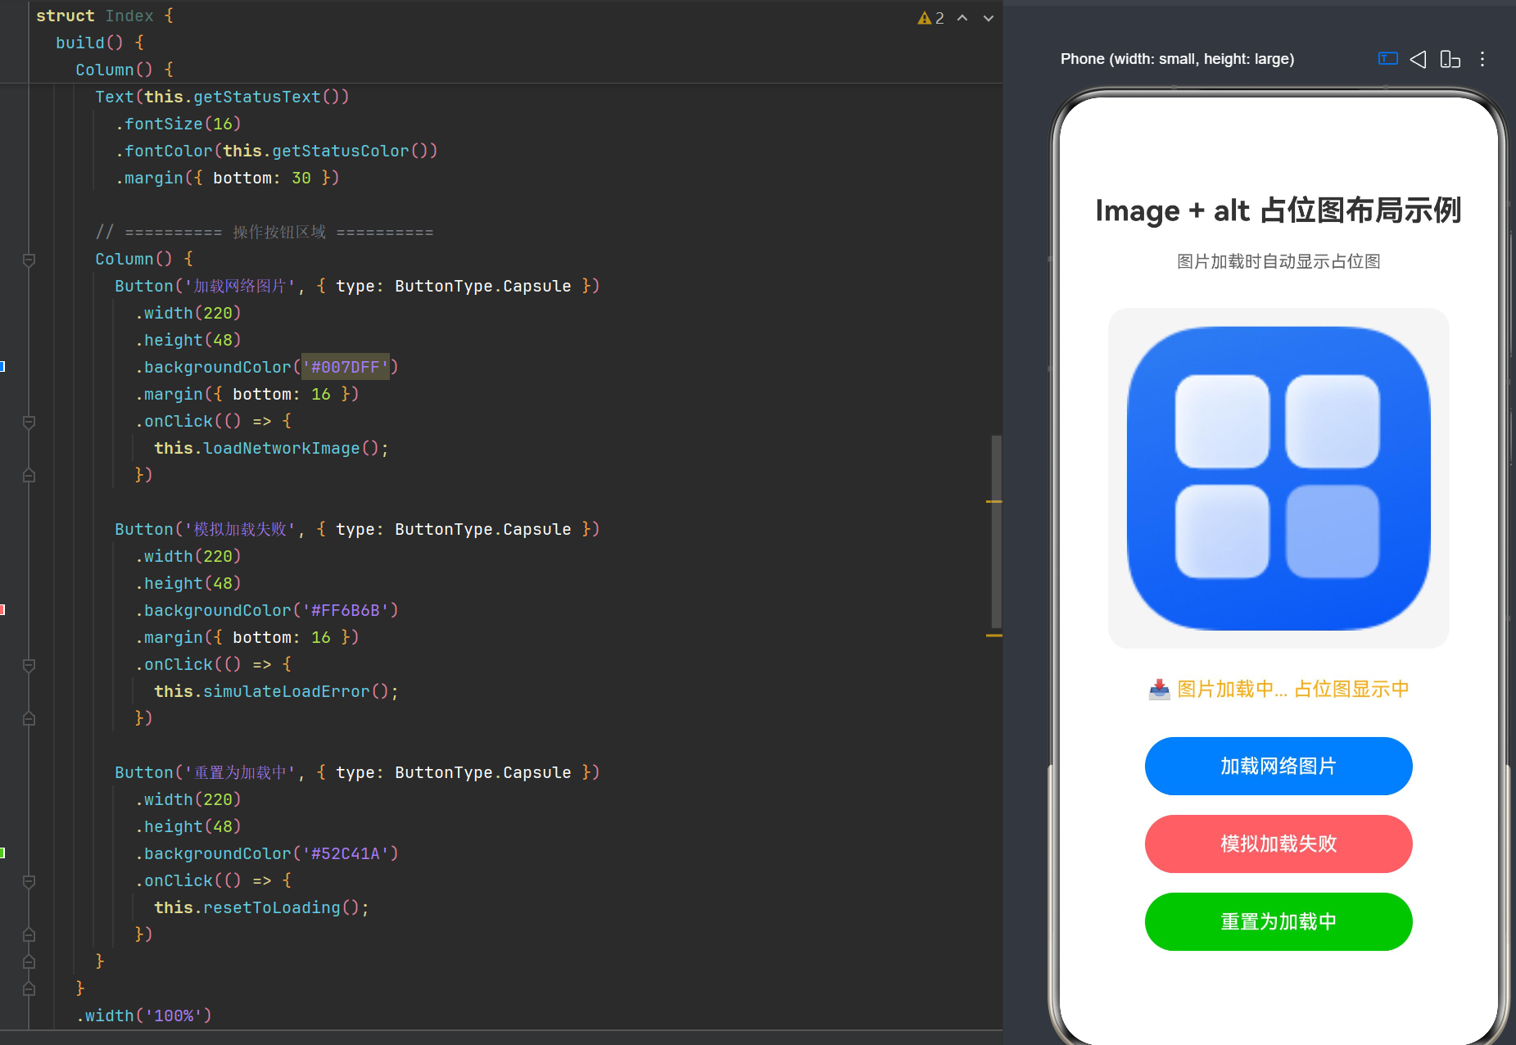Collapse the Column() block after the 操作按钮区域 comment
The width and height of the screenshot is (1516, 1045).
coord(29,260)
